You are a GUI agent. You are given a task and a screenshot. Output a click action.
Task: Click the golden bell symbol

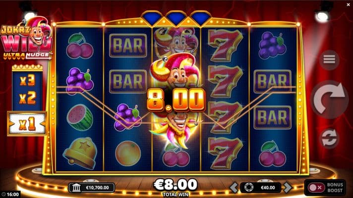tap(80, 153)
